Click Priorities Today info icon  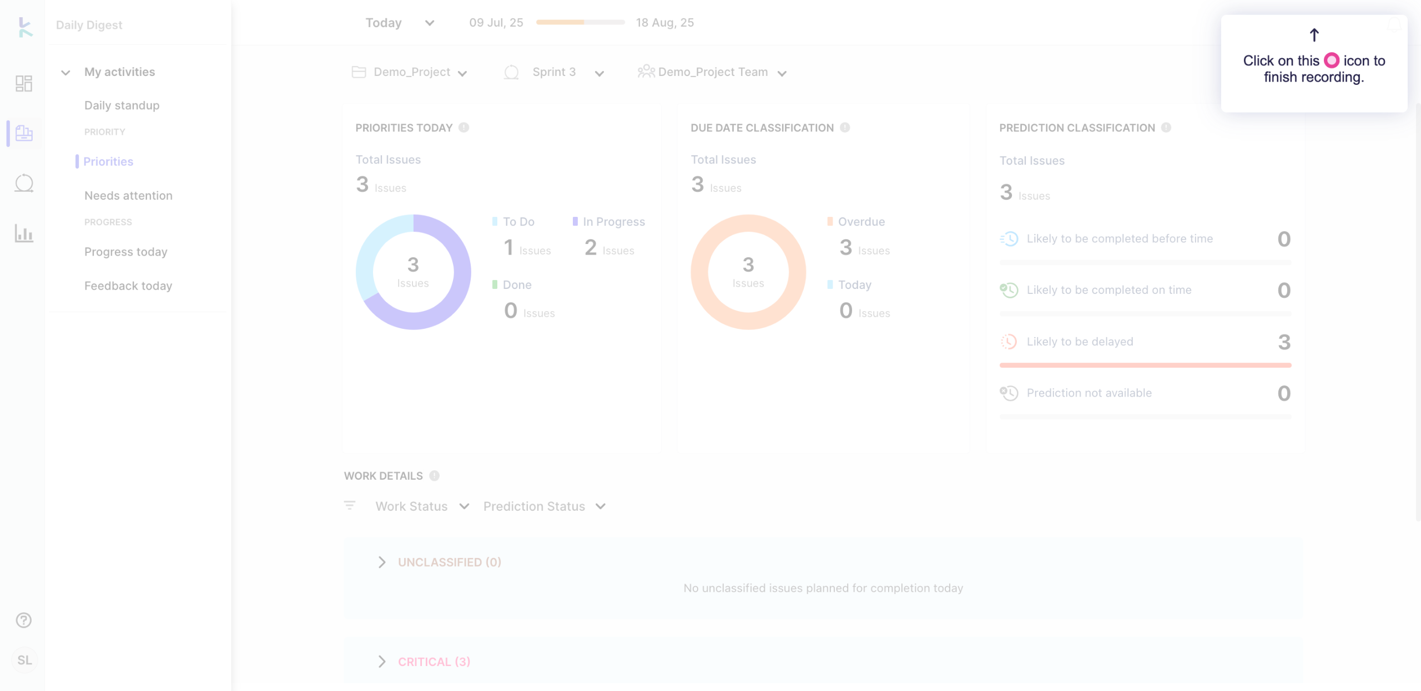click(x=464, y=128)
